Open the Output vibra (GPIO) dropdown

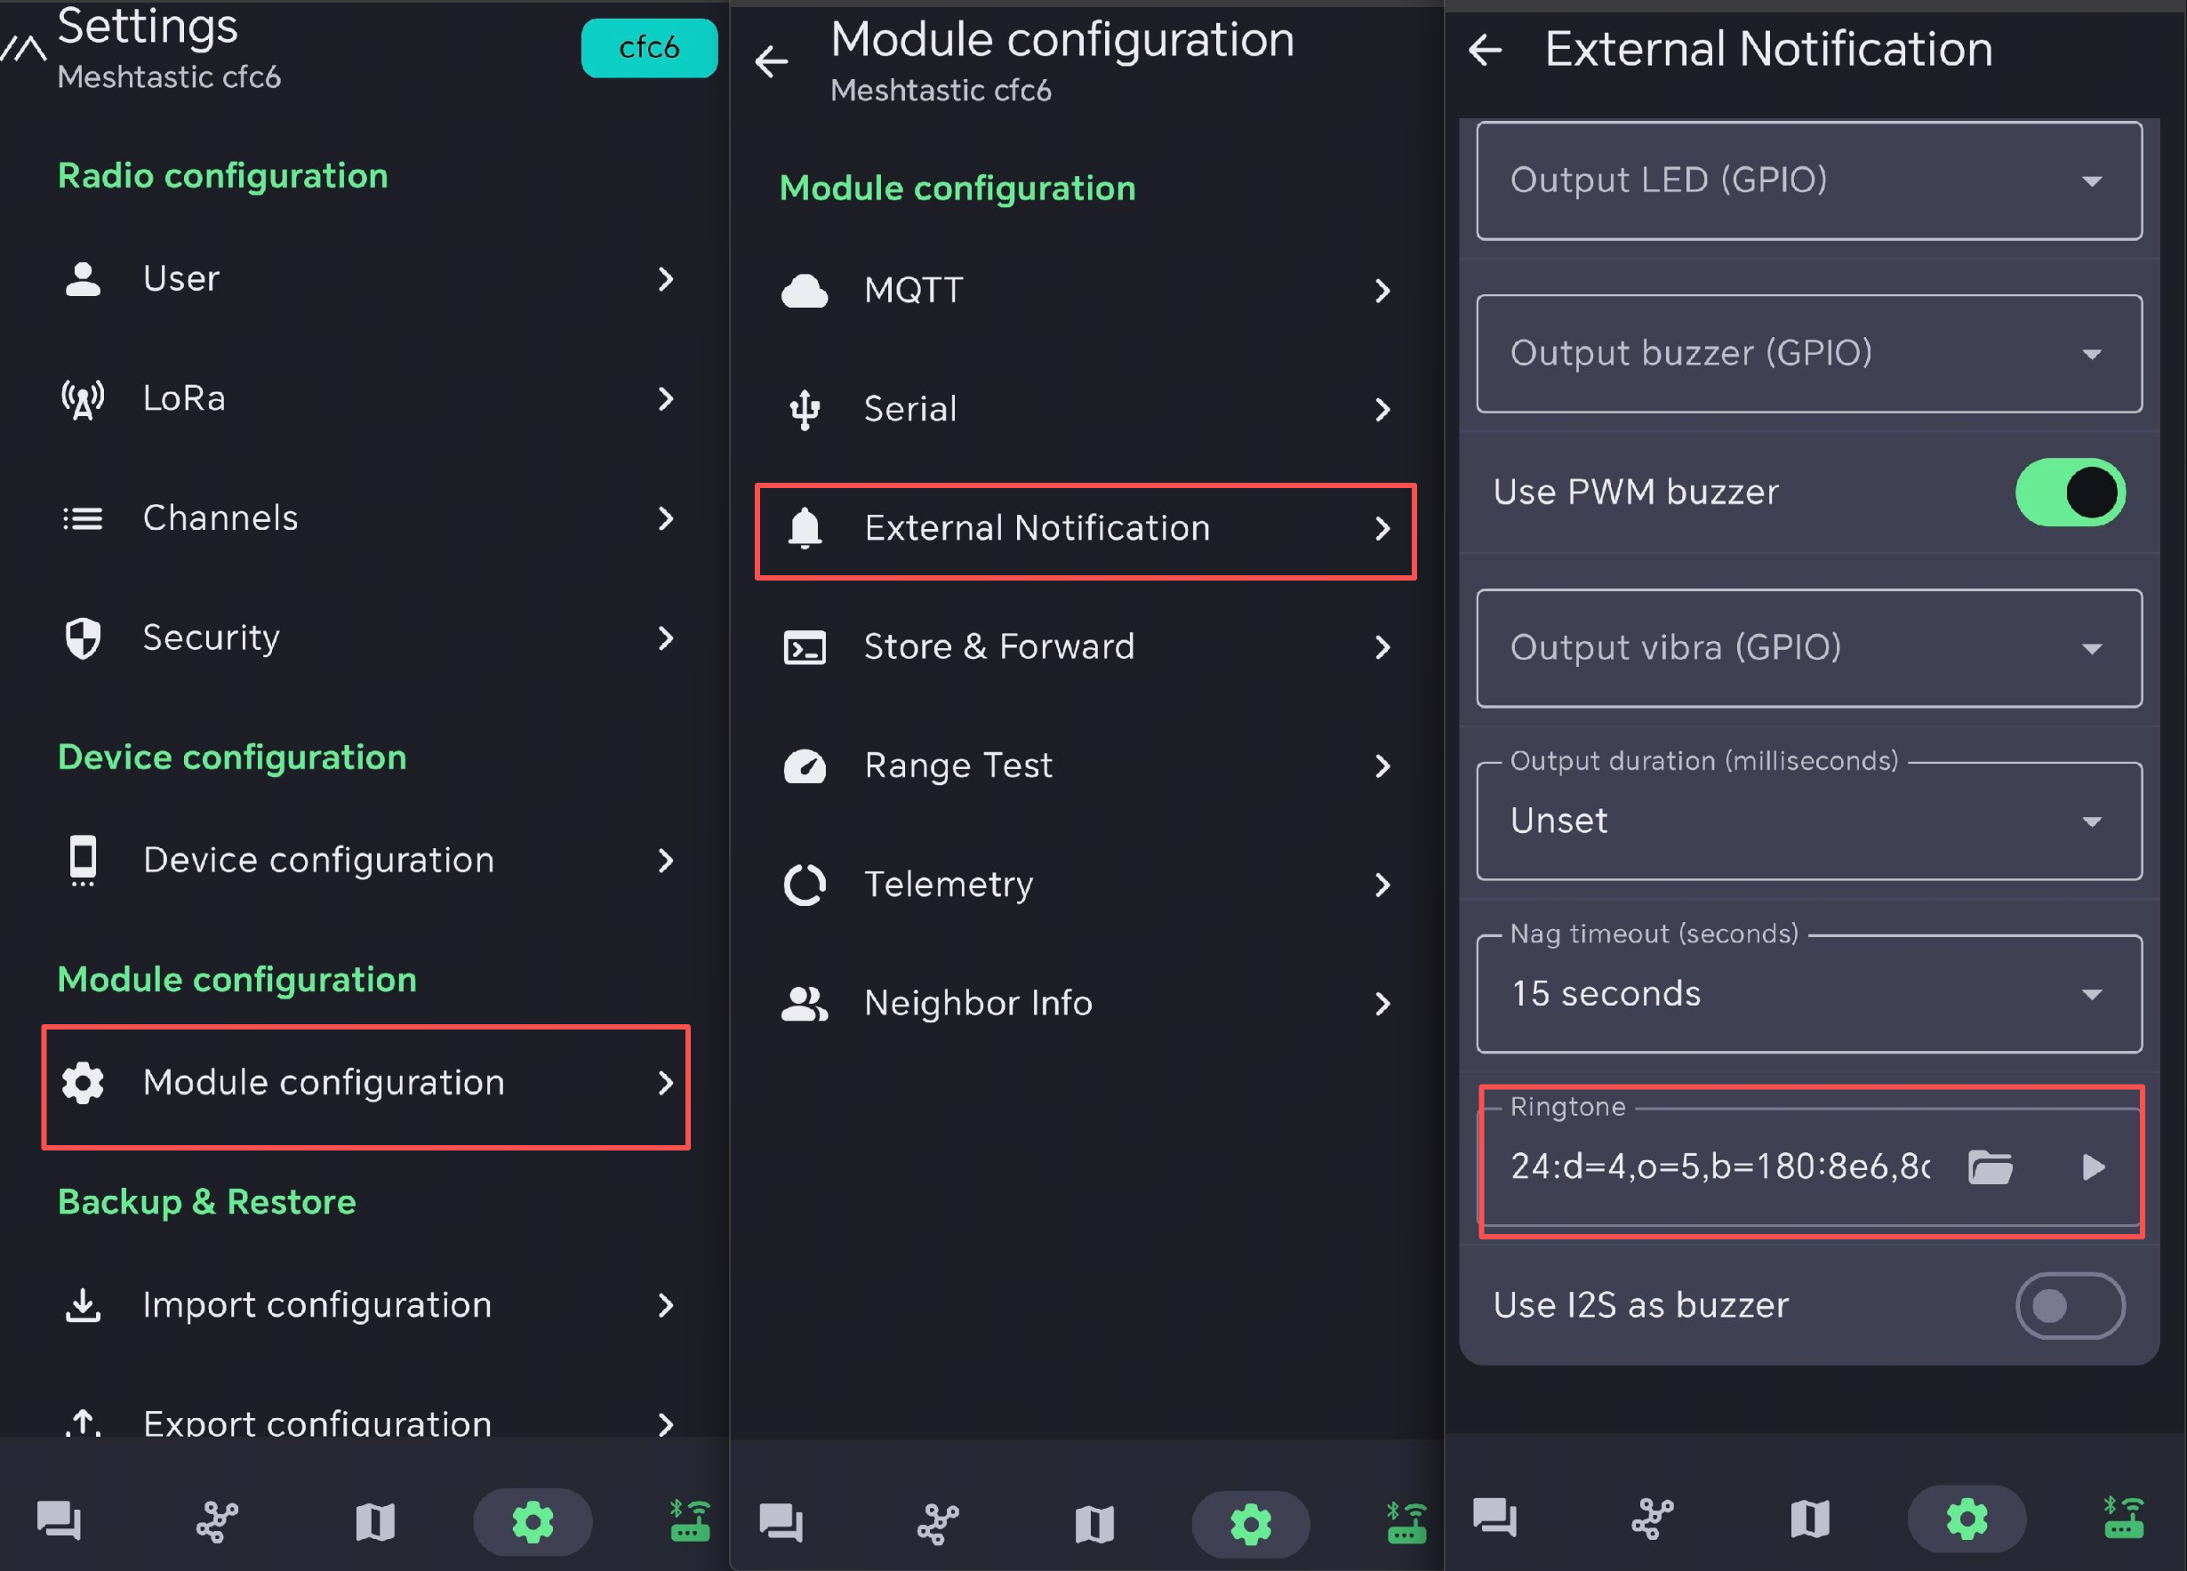coord(1809,648)
